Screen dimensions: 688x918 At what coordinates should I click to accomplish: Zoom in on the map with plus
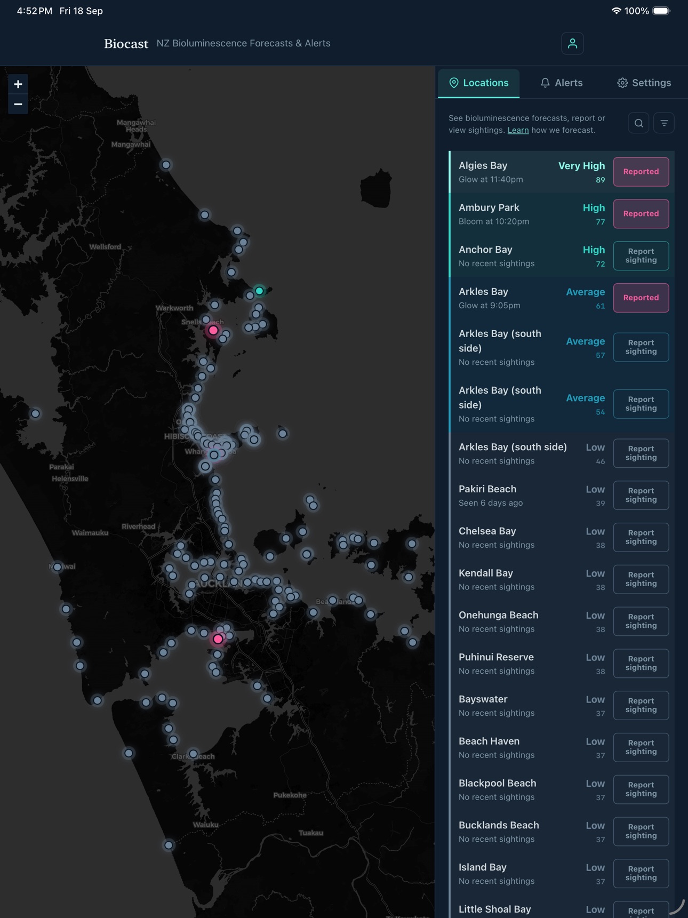point(18,84)
